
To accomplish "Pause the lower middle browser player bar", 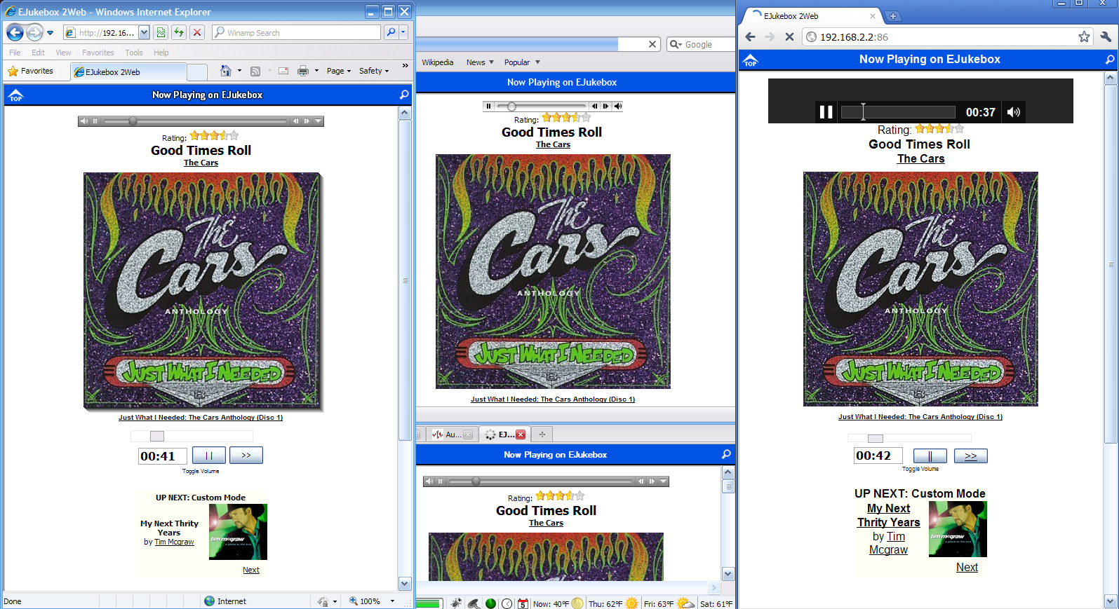I will coord(441,481).
